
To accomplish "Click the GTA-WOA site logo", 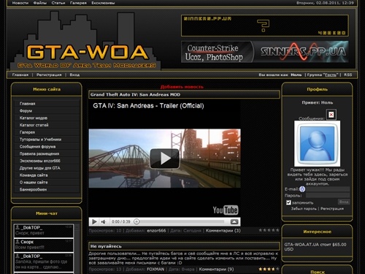I will pyautogui.click(x=85, y=42).
